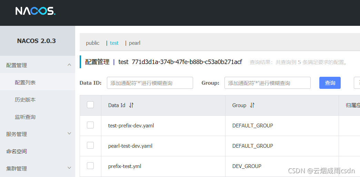The width and height of the screenshot is (360, 177).
Task: Expand the 服务管理 menu chevron
Action: pyautogui.click(x=69, y=133)
